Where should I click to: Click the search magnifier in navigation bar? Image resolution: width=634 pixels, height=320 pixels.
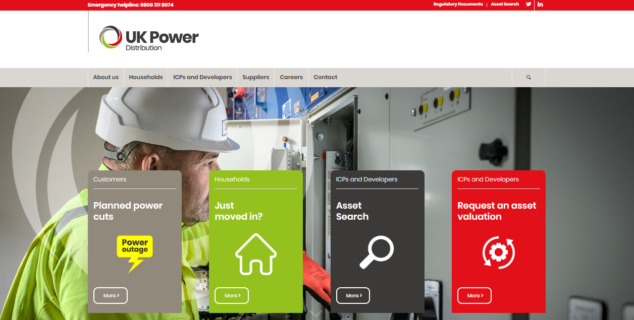pyautogui.click(x=528, y=77)
